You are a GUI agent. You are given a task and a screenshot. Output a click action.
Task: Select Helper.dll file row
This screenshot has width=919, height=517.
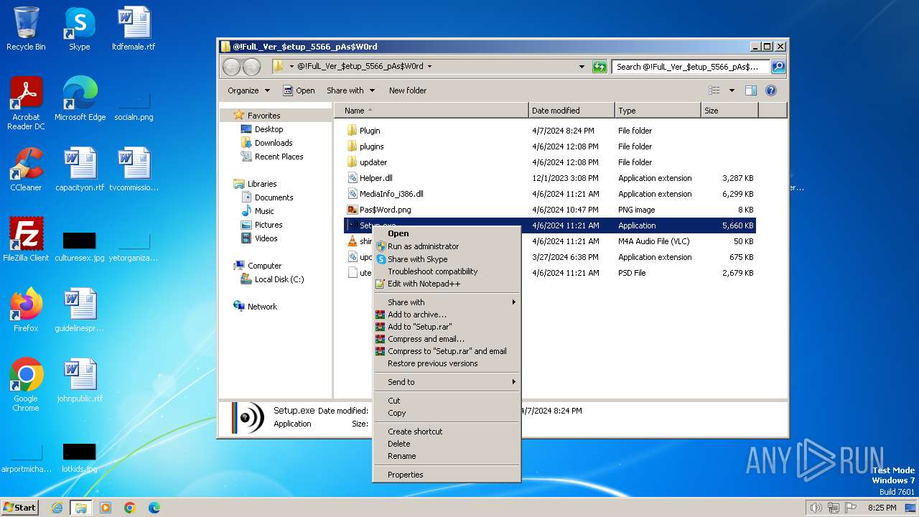pyautogui.click(x=550, y=178)
